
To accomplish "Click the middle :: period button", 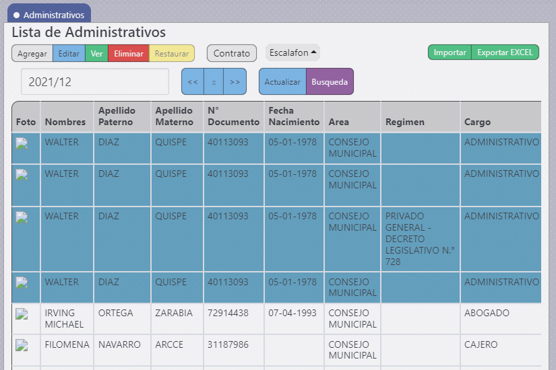I will click(x=214, y=82).
